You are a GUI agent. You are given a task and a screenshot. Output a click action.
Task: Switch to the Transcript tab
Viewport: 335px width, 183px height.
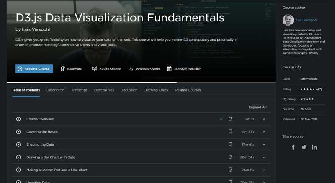(x=79, y=90)
